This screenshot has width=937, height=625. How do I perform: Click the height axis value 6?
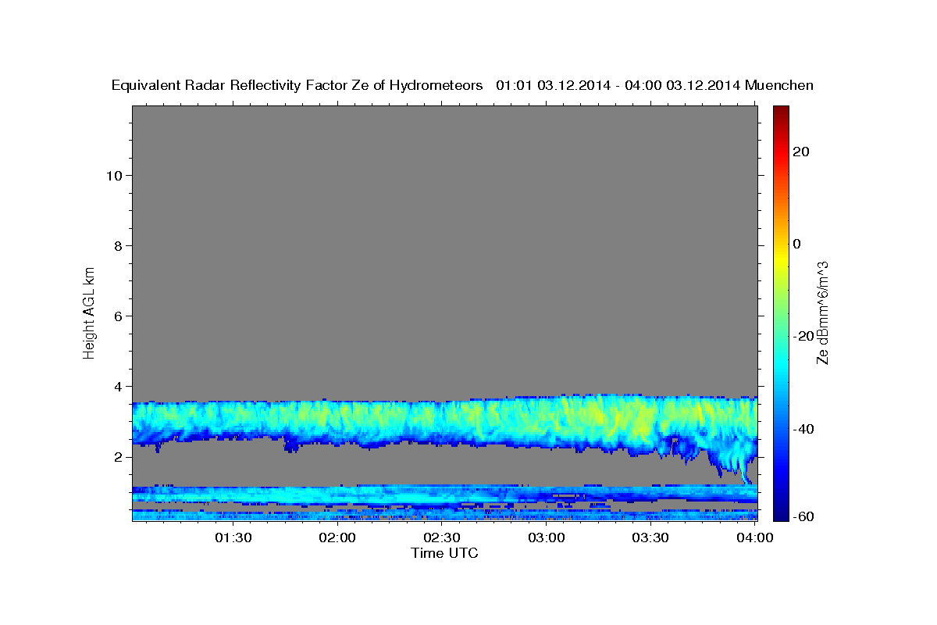(118, 316)
